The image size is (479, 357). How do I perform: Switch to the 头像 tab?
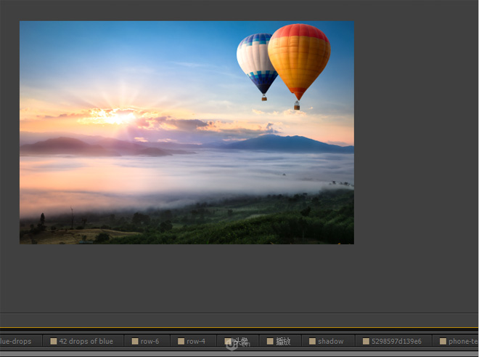pos(240,341)
